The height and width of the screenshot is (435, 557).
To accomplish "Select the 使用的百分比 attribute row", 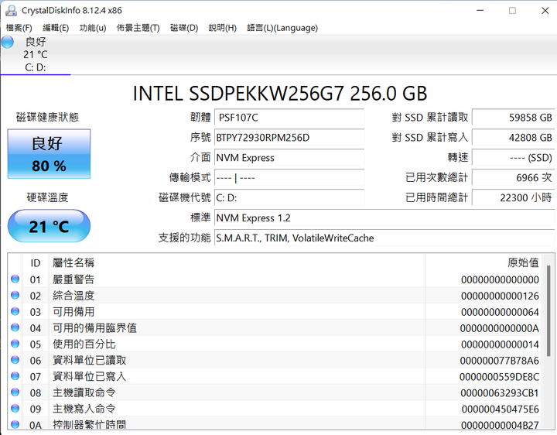I will 275,344.
